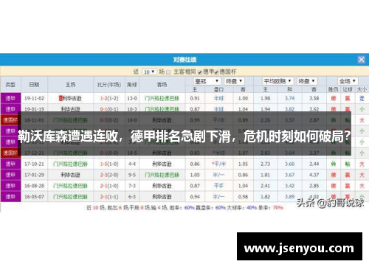Click the 德甲 tag in the 19-11-02 row
Viewport: 369px width, 267px height.
point(10,98)
